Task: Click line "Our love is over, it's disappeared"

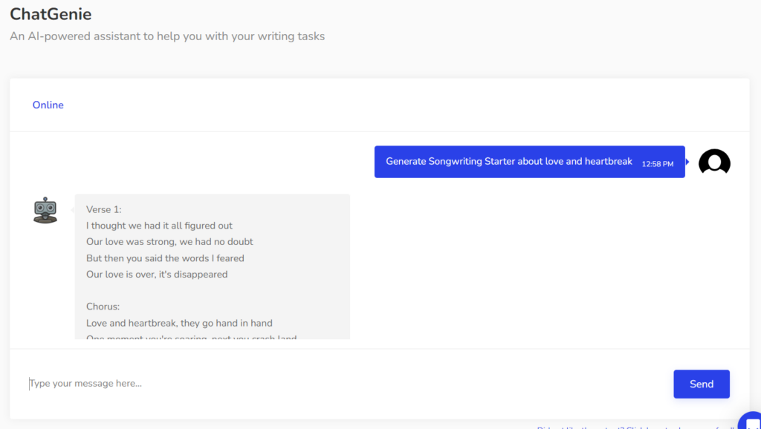Action: 157,275
